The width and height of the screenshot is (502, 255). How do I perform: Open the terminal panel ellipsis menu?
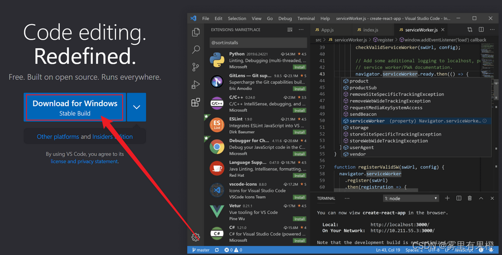(x=347, y=198)
